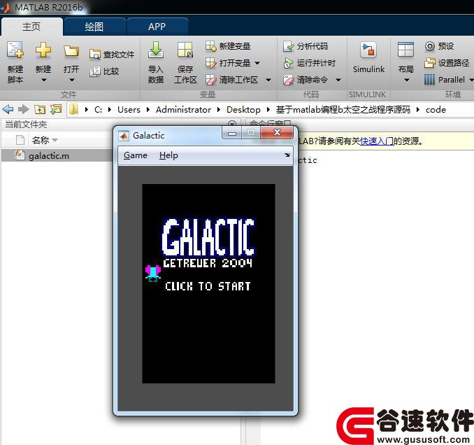Click the 清除命令 icon
This screenshot has height=445, width=474.
click(289, 80)
